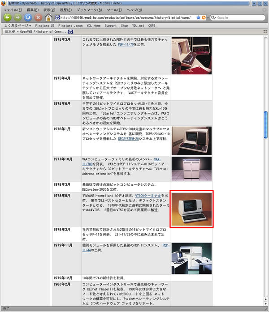Click the VT100 terminal photo

(x=191, y=209)
